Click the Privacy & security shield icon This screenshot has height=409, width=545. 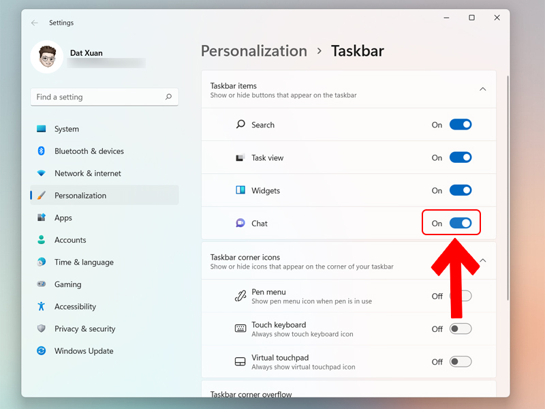point(42,329)
